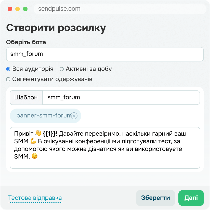Click the minimize window traffic light
Screen dimensions: 210x210
click(17, 9)
